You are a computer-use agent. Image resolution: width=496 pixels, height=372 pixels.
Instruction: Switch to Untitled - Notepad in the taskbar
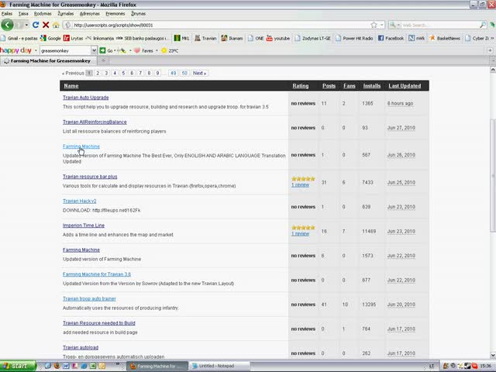tap(220, 366)
